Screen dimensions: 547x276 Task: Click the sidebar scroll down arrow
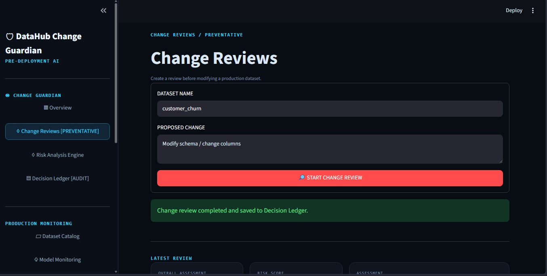(x=116, y=272)
